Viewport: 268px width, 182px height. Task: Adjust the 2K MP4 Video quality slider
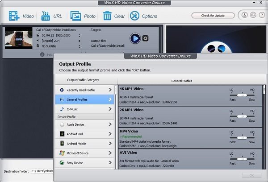pos(242,116)
